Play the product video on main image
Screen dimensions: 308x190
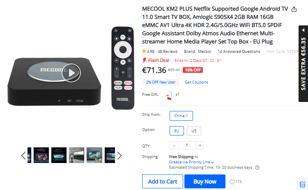pyautogui.click(x=71, y=73)
